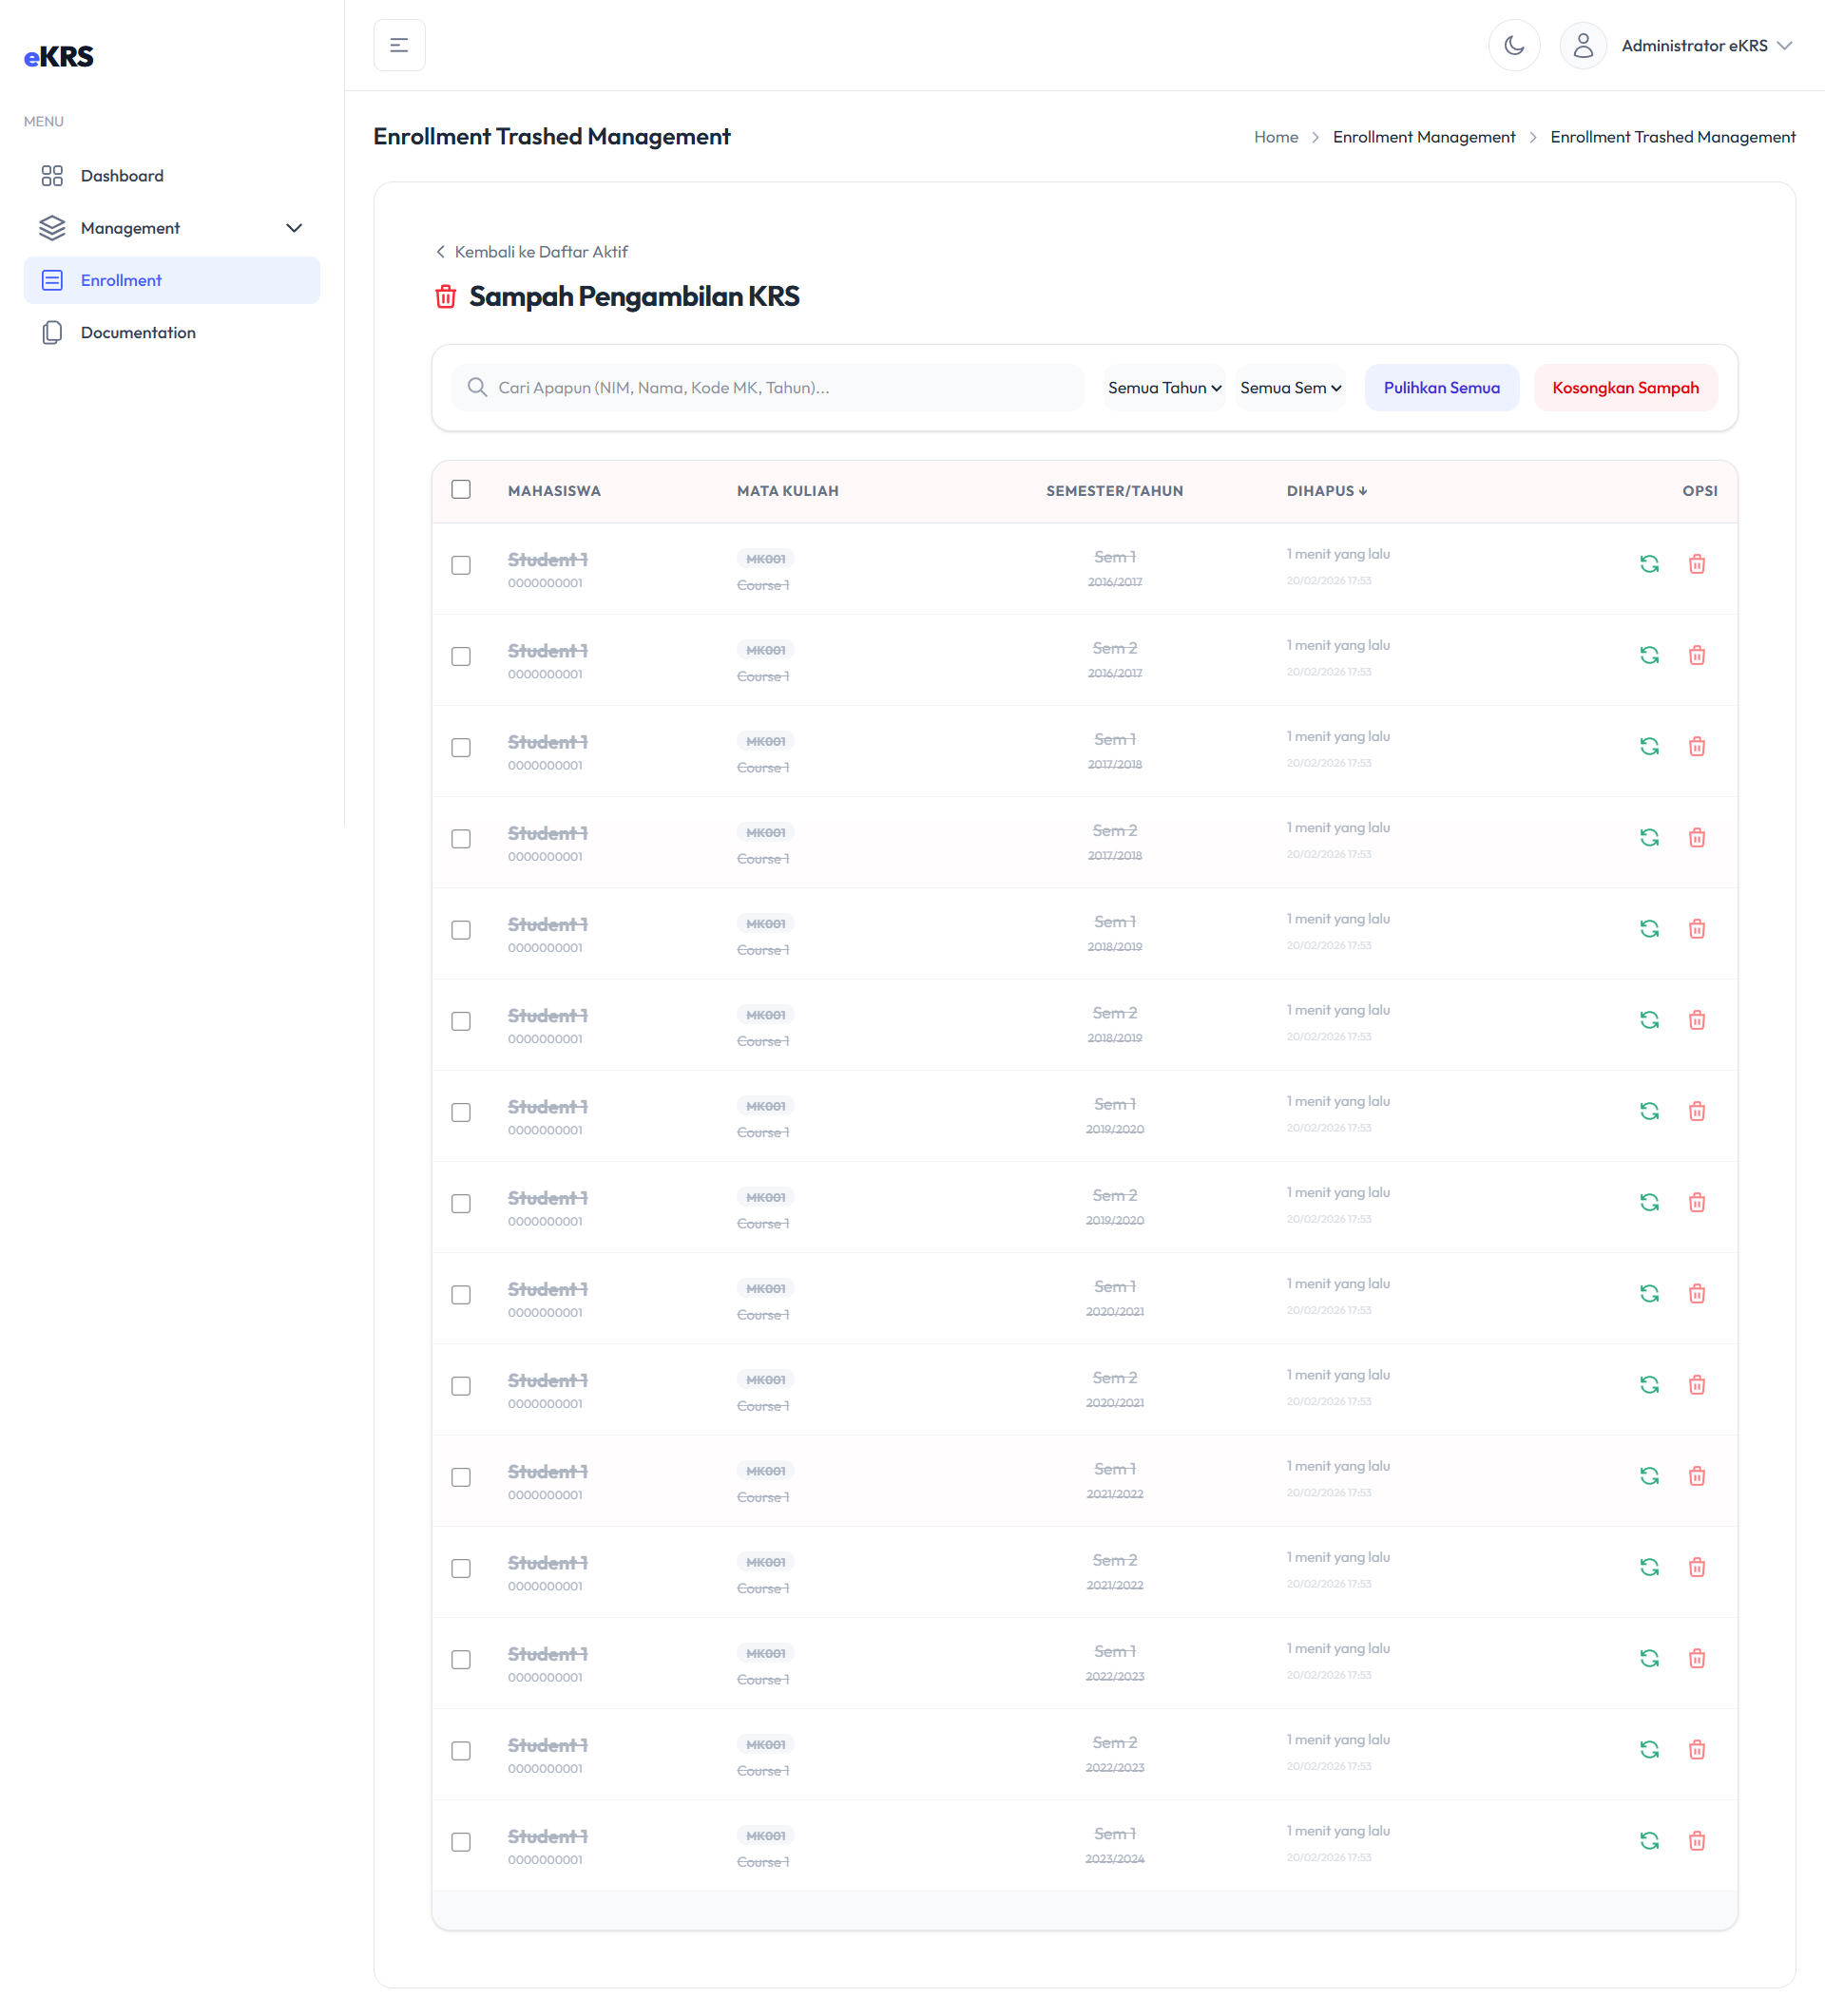
Task: Restore the Sem 1 2019/2020 enrollment
Action: (1649, 1111)
